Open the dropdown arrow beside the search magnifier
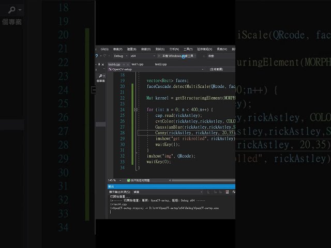 [x=104, y=76]
